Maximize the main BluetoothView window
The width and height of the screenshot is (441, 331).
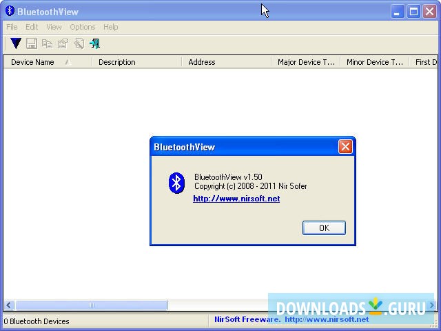click(x=413, y=12)
